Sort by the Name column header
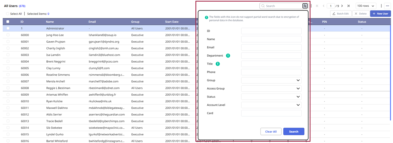Image resolution: width=393 pixels, height=143 pixels. pos(50,22)
